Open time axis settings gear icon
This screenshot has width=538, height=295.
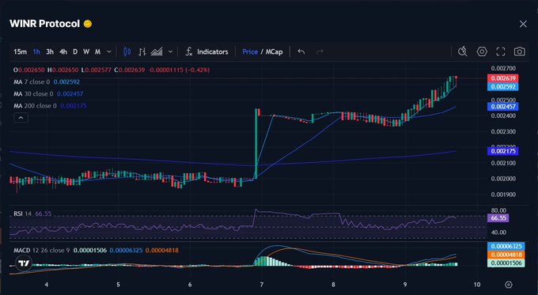[509, 285]
